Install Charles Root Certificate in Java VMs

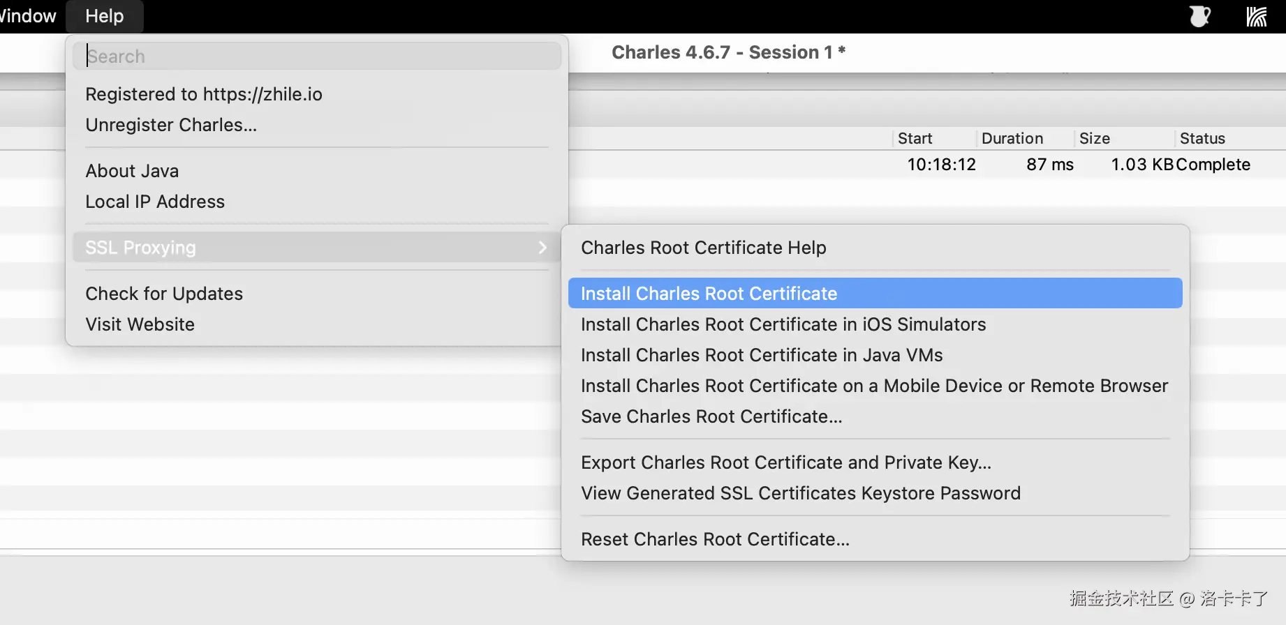coord(875,355)
